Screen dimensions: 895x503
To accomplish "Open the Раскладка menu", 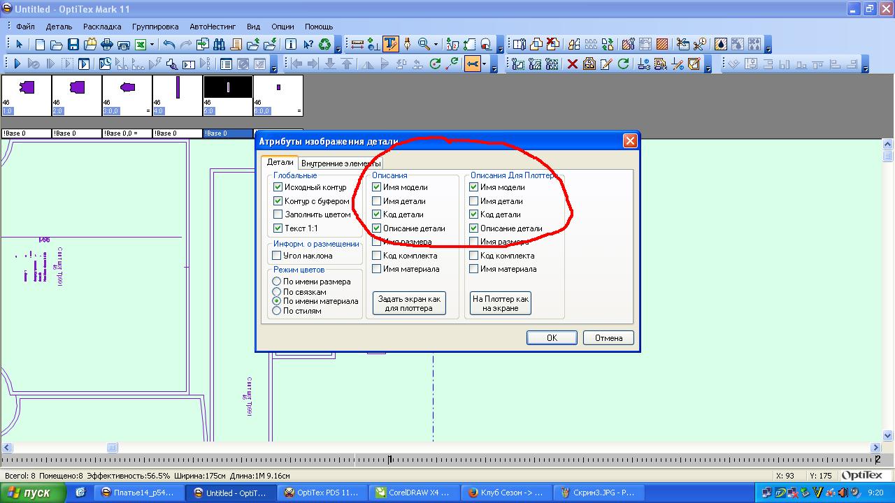I will pos(102,27).
